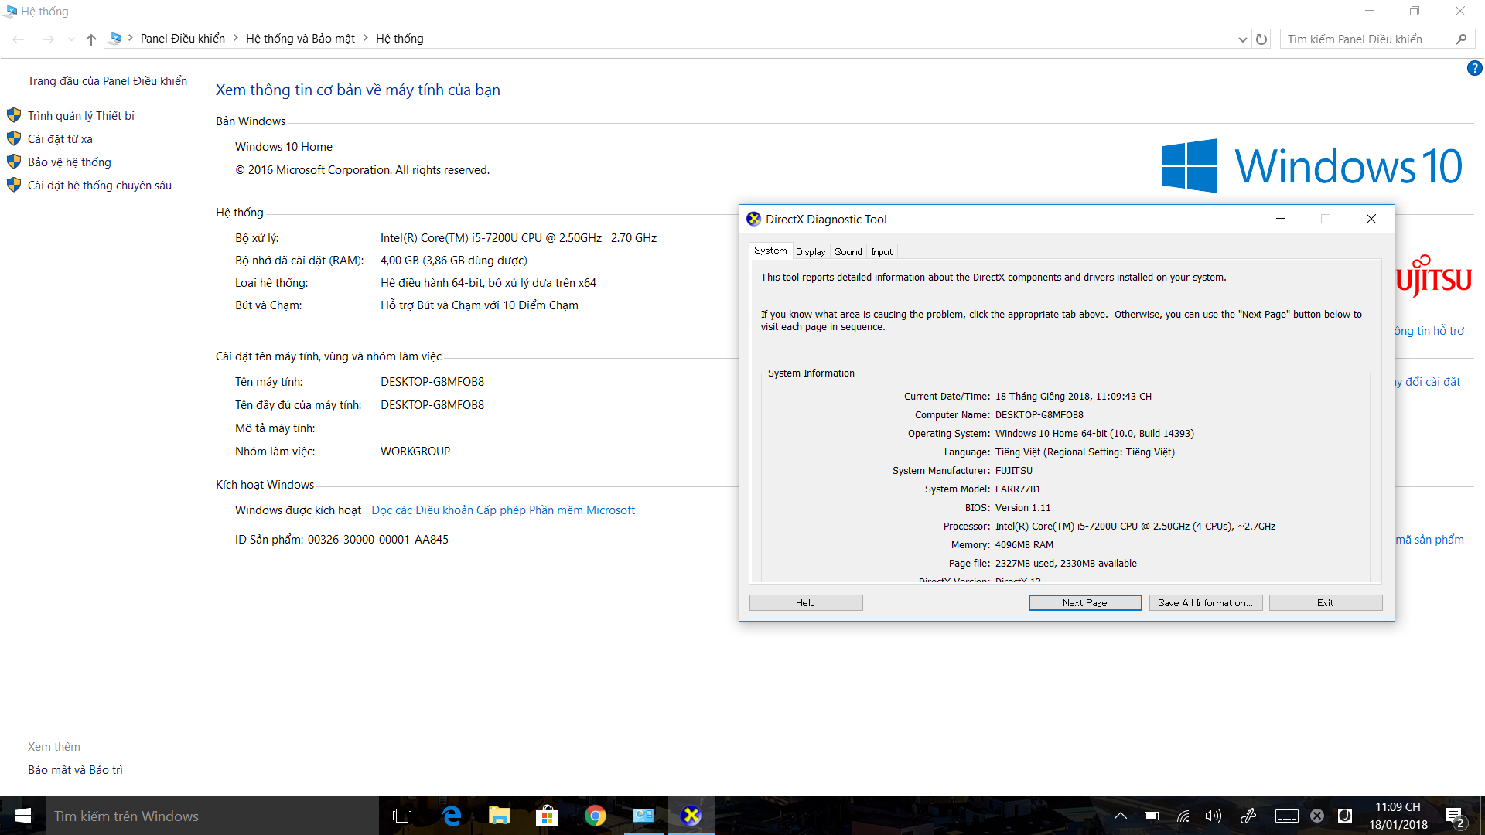Image resolution: width=1485 pixels, height=835 pixels.
Task: Open Microsoft Store from the taskbar
Action: pyautogui.click(x=547, y=816)
